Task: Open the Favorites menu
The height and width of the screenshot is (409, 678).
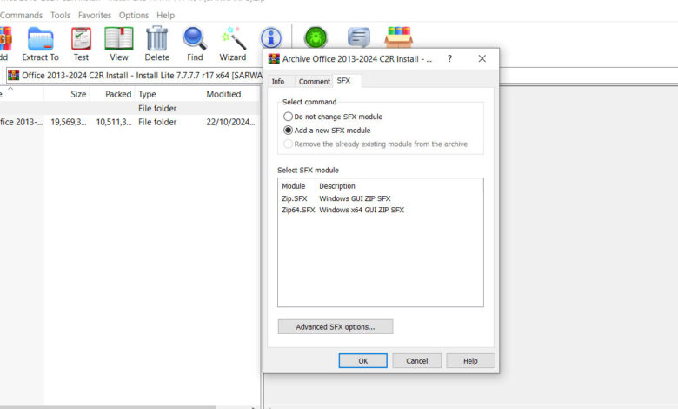Action: pyautogui.click(x=95, y=15)
